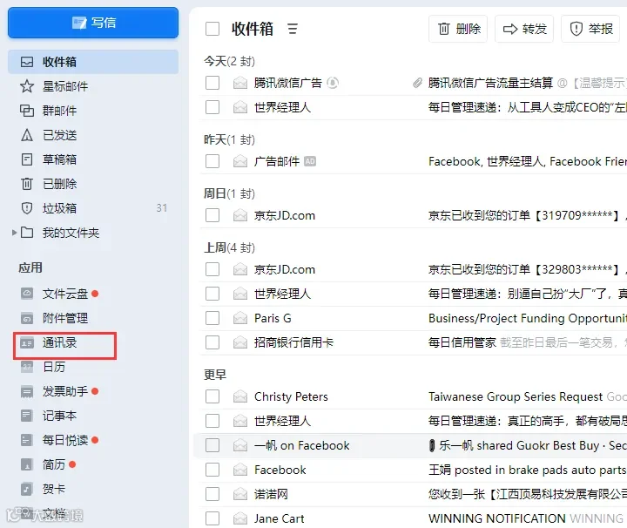Click the AD tag beside 广告邮件
The image size is (627, 528).
(x=310, y=161)
